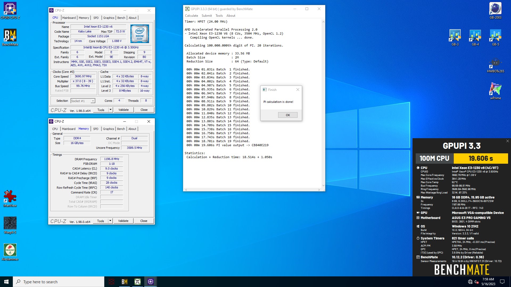Image resolution: width=511 pixels, height=287 pixels.
Task: Click the muted volume tray icon
Action: click(x=477, y=282)
